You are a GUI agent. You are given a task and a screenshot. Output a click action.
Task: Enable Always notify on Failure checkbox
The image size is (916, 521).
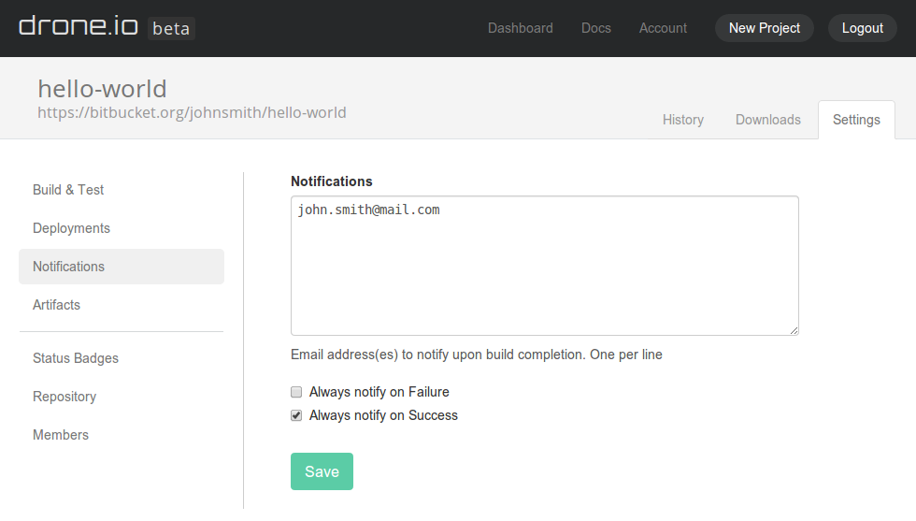click(296, 392)
